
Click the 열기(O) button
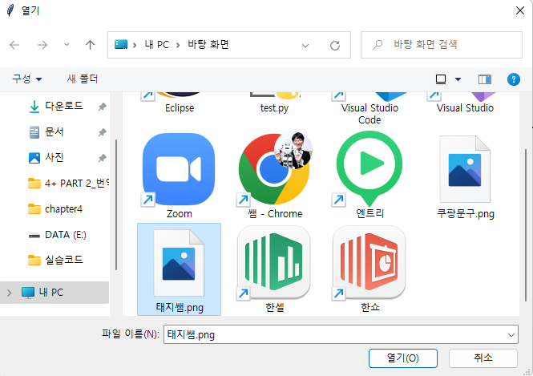(403, 358)
